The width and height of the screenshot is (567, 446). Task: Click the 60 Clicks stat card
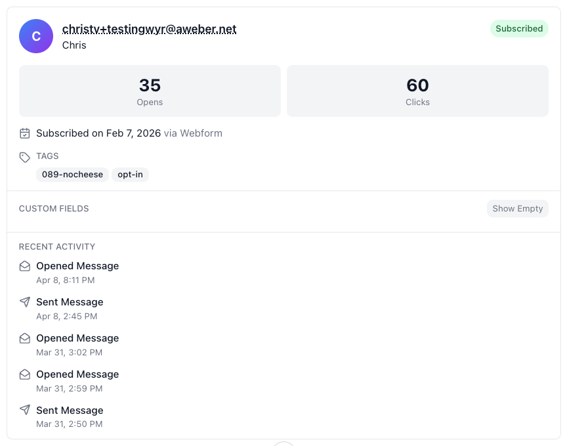pyautogui.click(x=417, y=91)
